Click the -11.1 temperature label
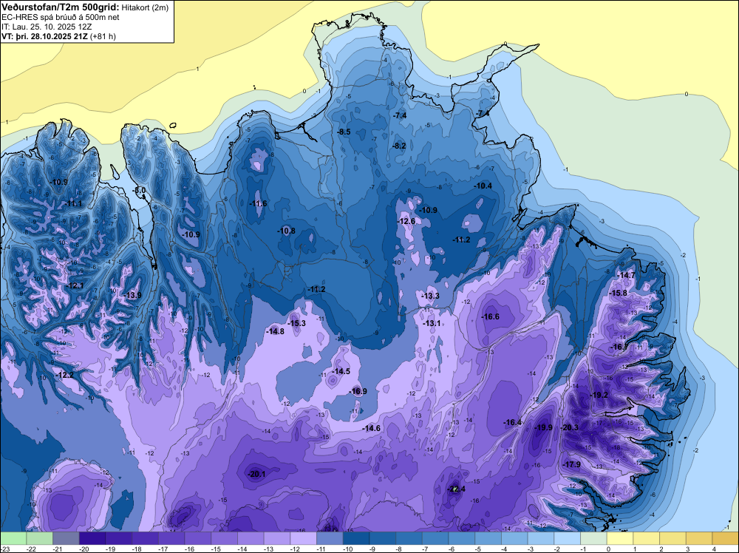The width and height of the screenshot is (739, 553). 73,203
